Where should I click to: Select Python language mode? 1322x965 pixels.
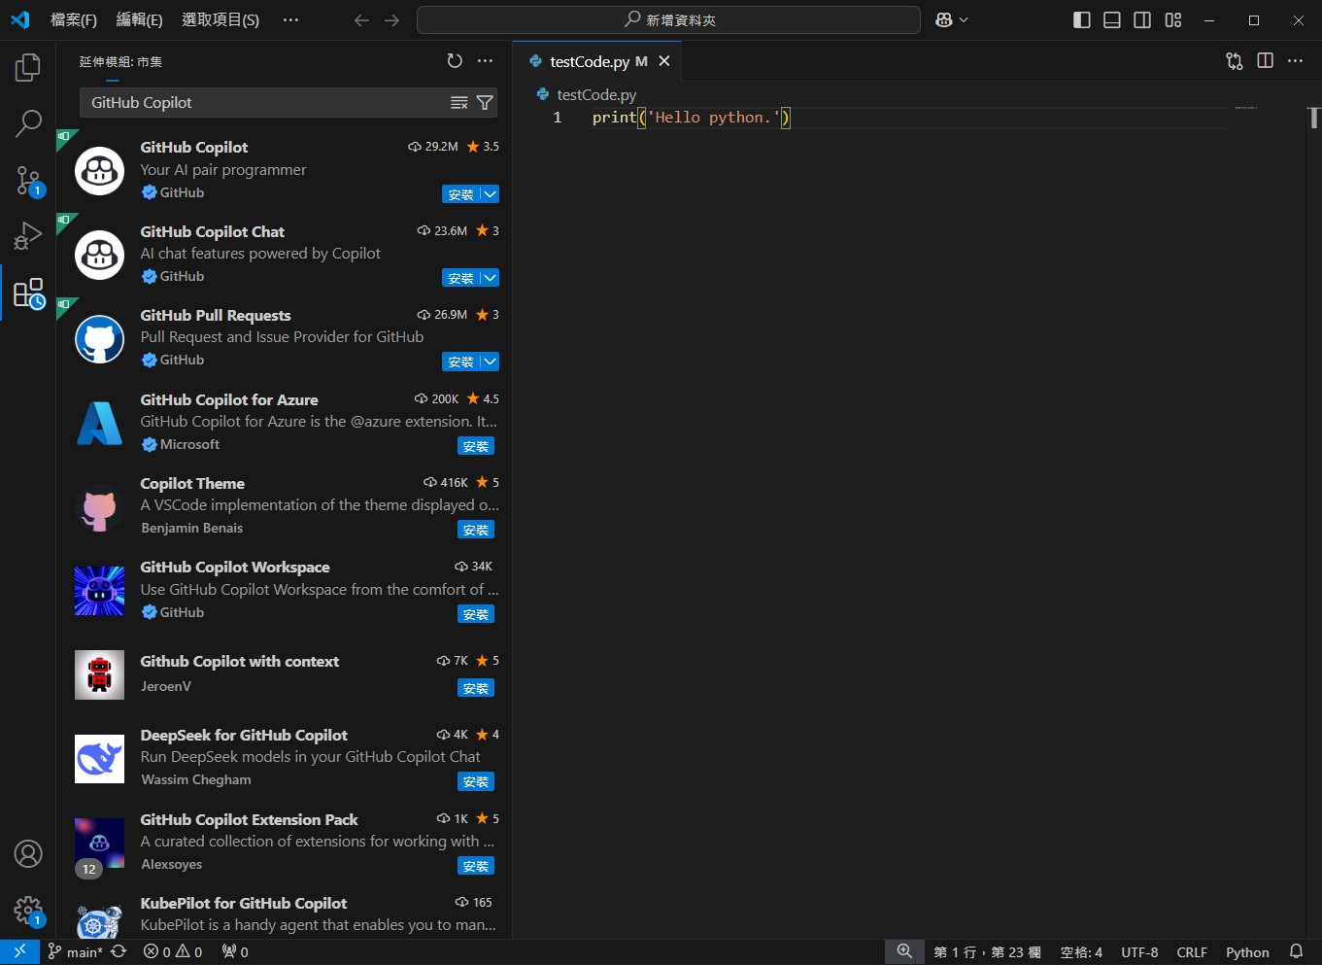pos(1247,952)
